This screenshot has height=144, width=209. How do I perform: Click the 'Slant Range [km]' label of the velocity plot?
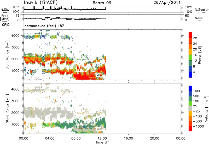7,108
